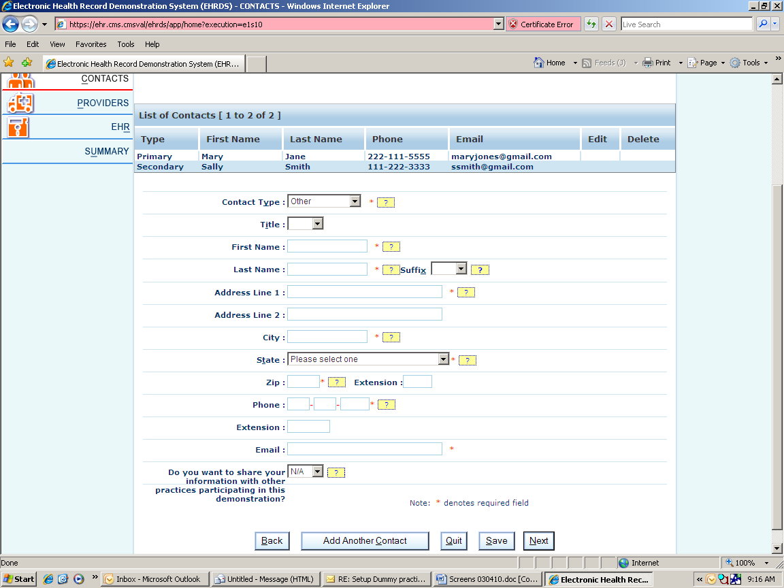The width and height of the screenshot is (784, 588).
Task: Open the Favorites menu
Action: [x=91, y=44]
